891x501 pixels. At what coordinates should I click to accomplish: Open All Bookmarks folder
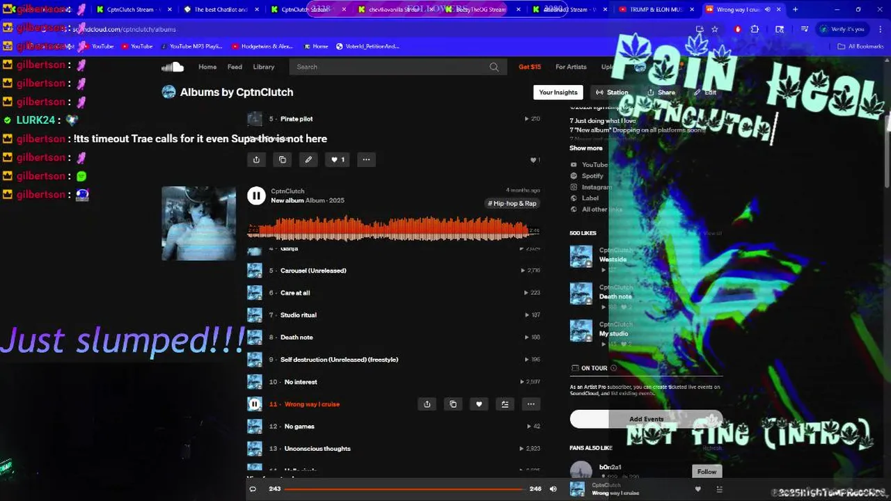pos(860,47)
